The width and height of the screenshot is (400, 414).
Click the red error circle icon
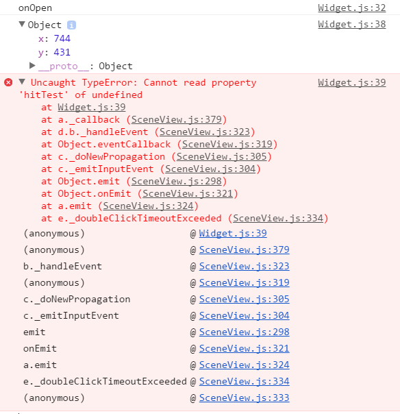pyautogui.click(x=8, y=82)
